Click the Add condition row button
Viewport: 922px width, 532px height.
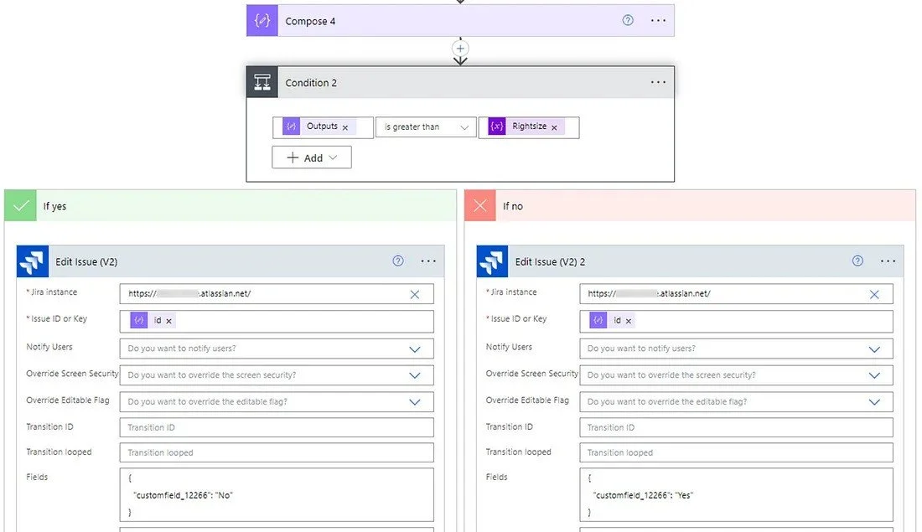(312, 158)
